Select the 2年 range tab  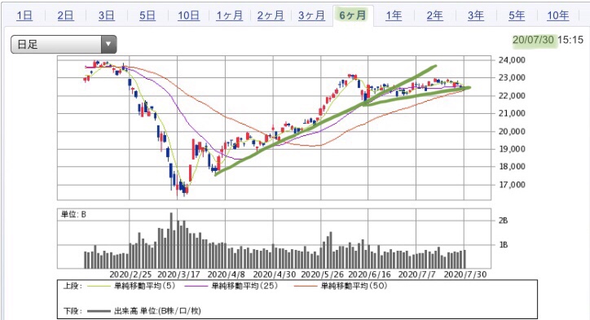tap(434, 15)
